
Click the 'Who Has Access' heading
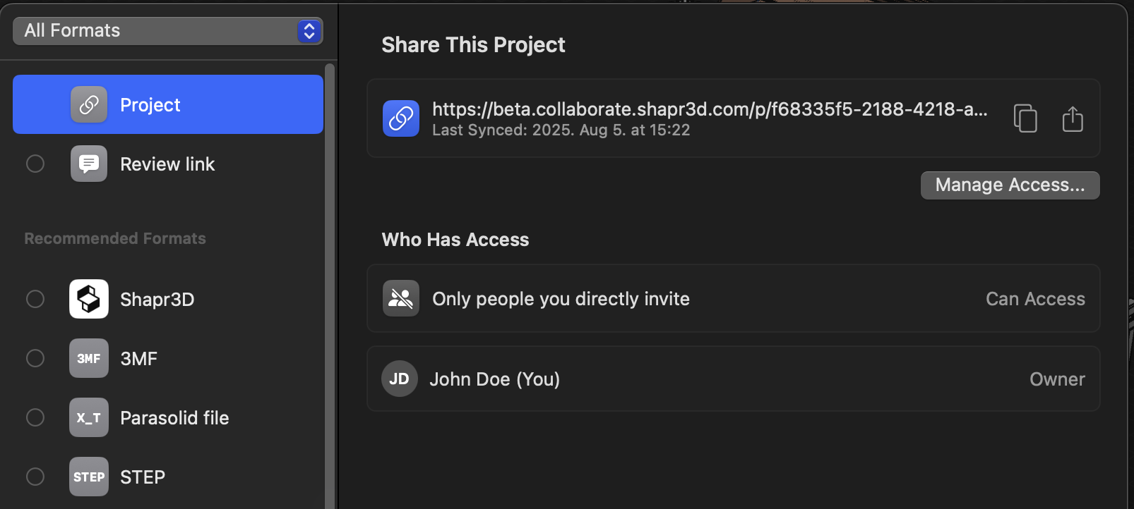tap(455, 240)
